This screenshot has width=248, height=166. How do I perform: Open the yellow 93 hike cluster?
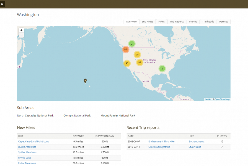click(139, 63)
